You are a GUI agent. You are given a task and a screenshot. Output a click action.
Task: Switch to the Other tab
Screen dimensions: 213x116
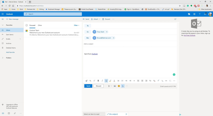click(40, 25)
